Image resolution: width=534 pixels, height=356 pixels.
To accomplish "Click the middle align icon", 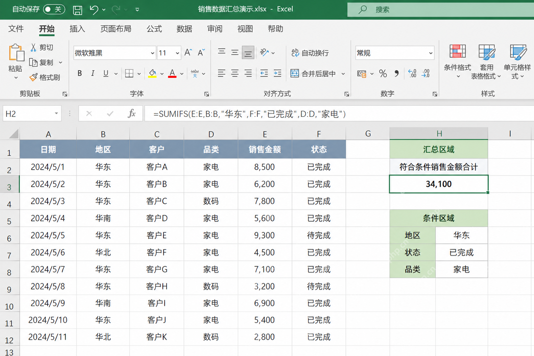I will tap(235, 52).
